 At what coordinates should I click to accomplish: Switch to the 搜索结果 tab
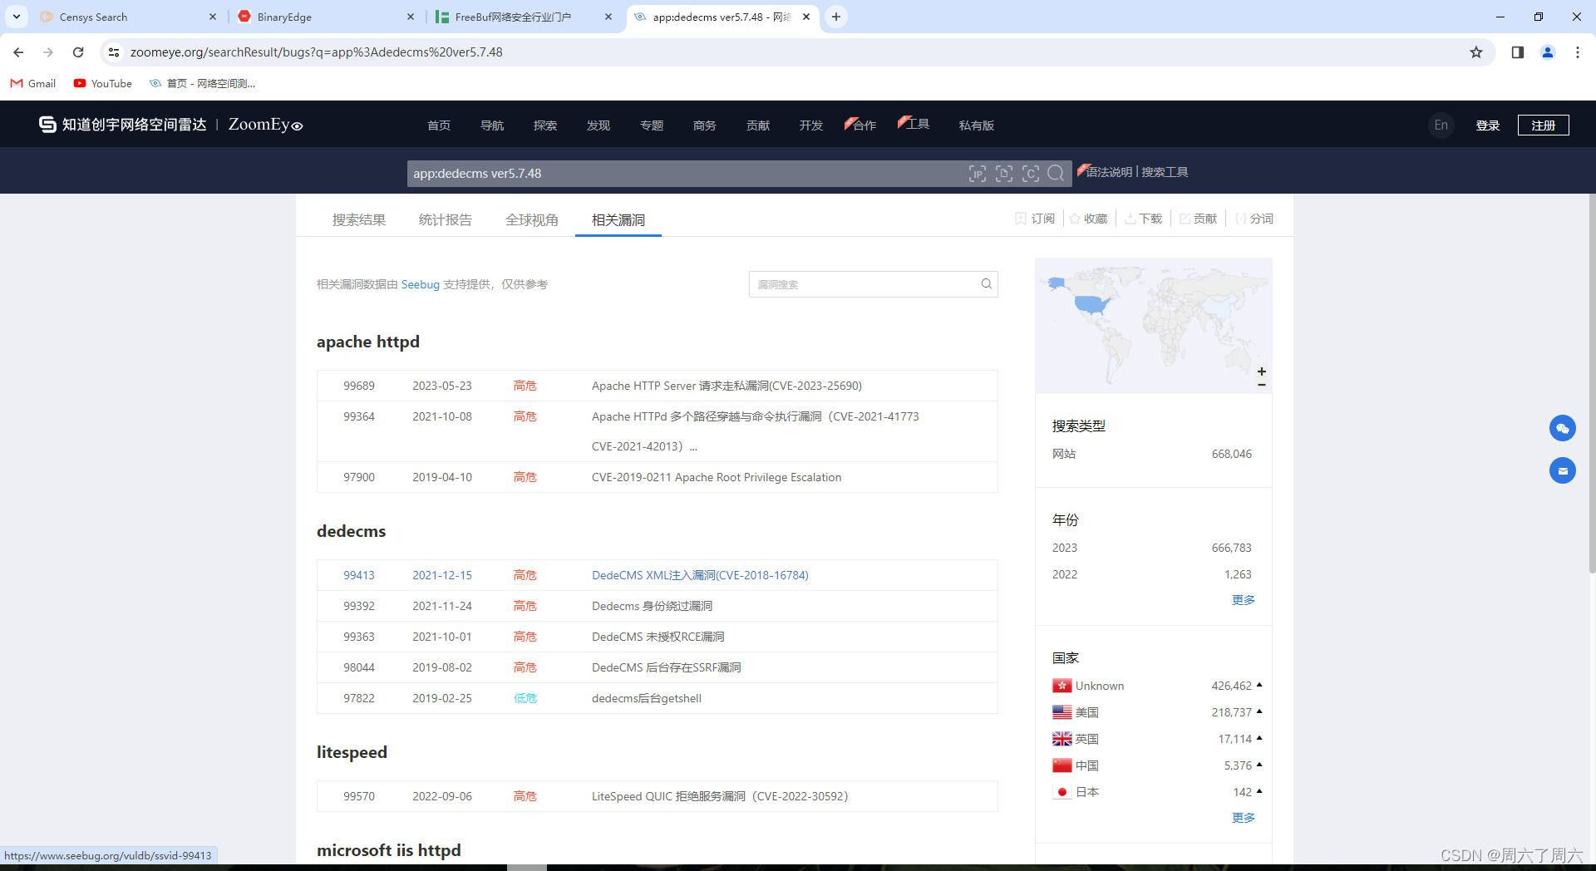tap(359, 220)
